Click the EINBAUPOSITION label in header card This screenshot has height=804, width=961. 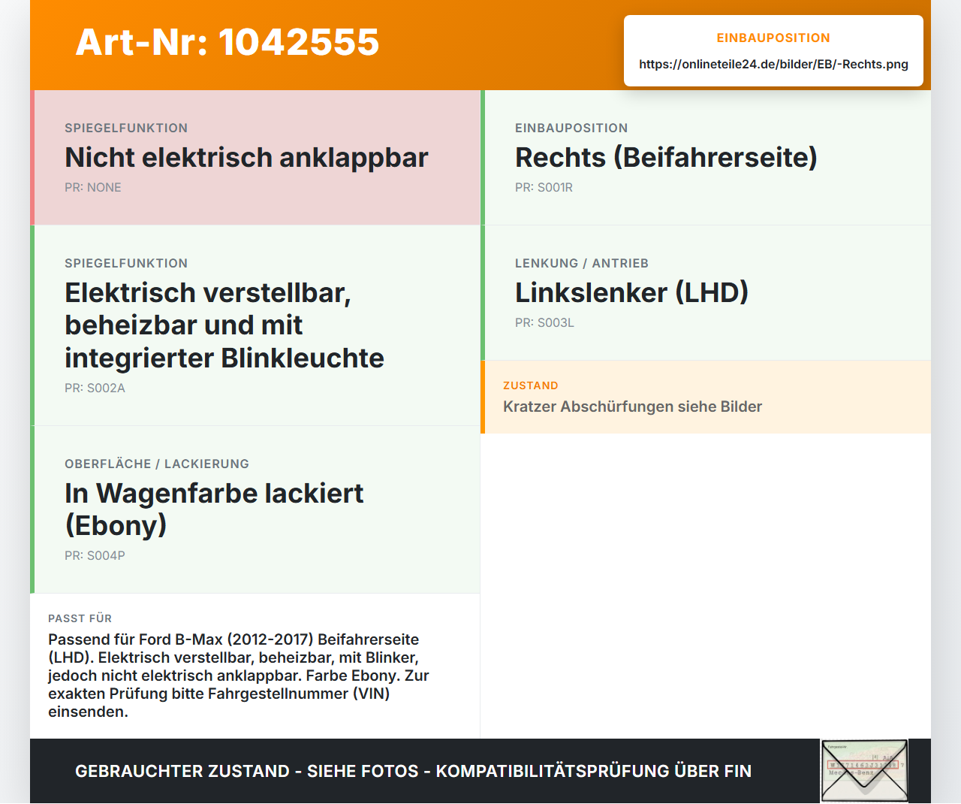click(773, 38)
